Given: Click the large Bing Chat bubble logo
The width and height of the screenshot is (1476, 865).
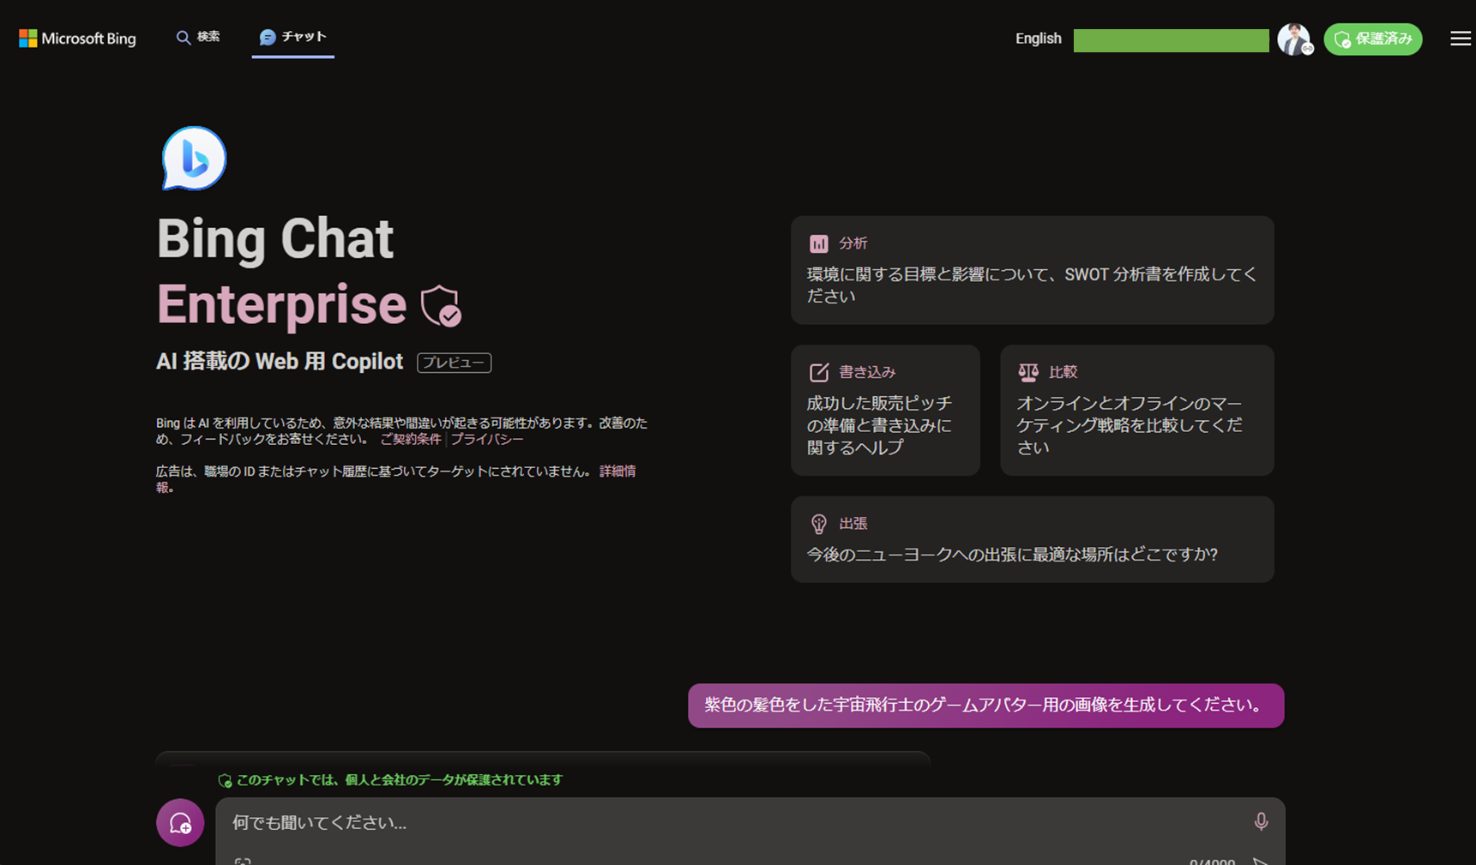Looking at the screenshot, I should pos(194,159).
